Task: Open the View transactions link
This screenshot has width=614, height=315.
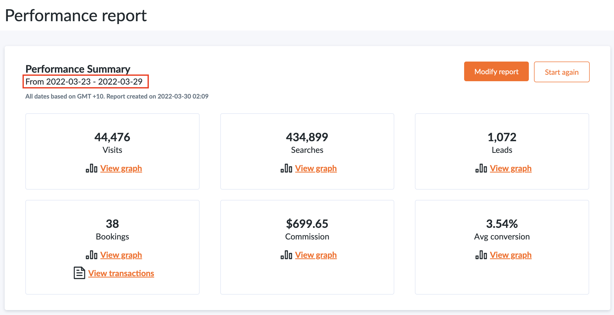Action: click(121, 273)
